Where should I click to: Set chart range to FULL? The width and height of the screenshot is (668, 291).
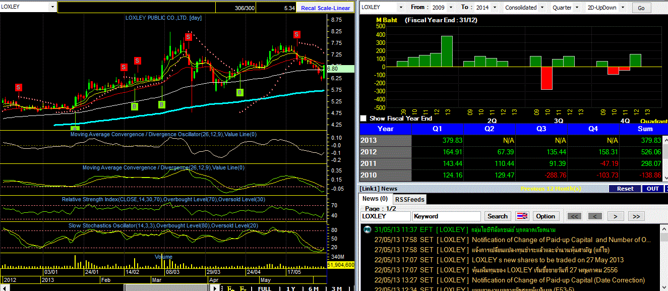[265, 288]
